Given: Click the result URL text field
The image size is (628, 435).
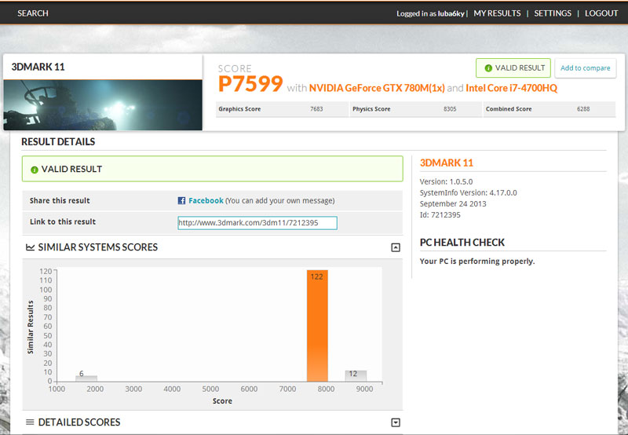Looking at the screenshot, I should [x=257, y=223].
